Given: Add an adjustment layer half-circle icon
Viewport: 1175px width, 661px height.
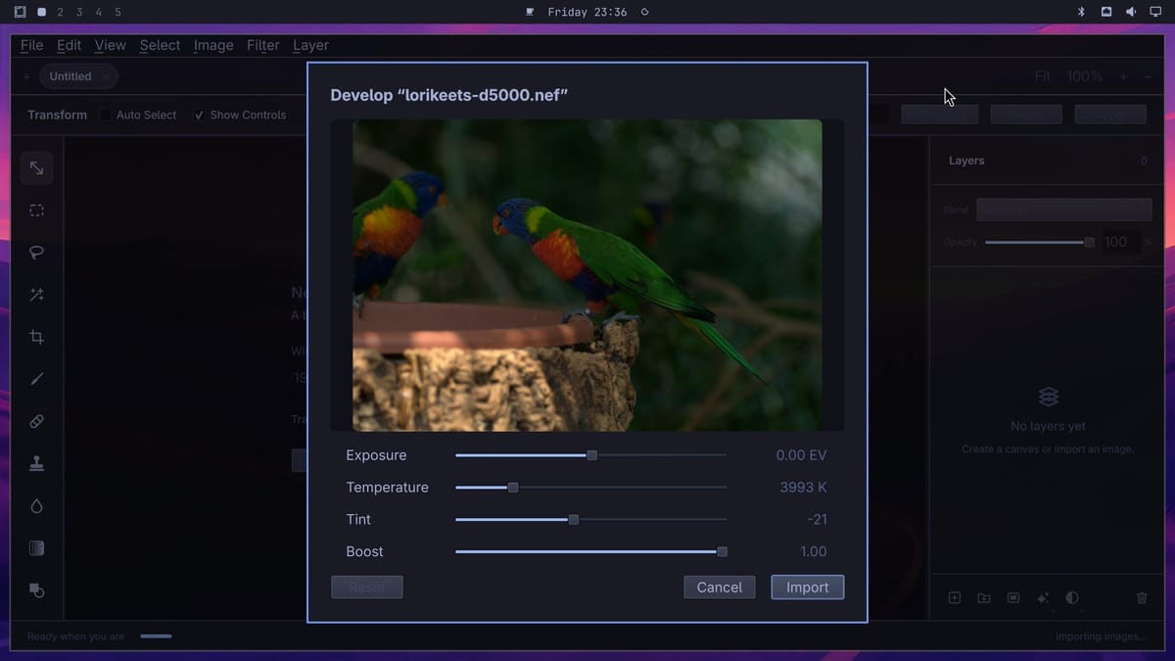Looking at the screenshot, I should point(1072,597).
